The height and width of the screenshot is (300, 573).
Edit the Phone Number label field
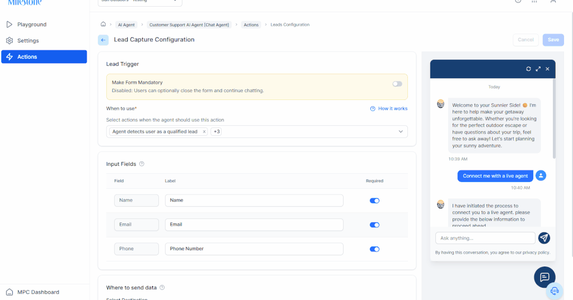pos(254,249)
